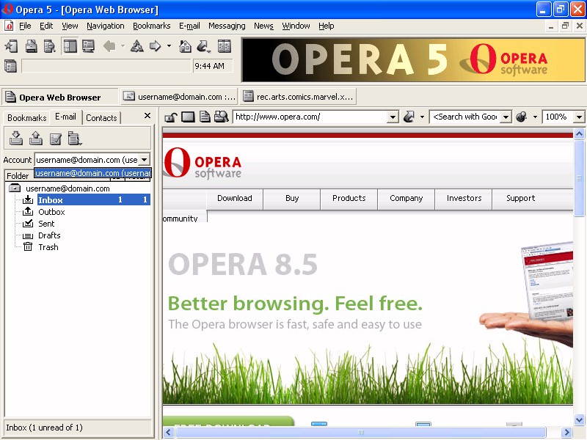
Task: Switch to the Bookmarks panel tab
Action: click(x=27, y=118)
